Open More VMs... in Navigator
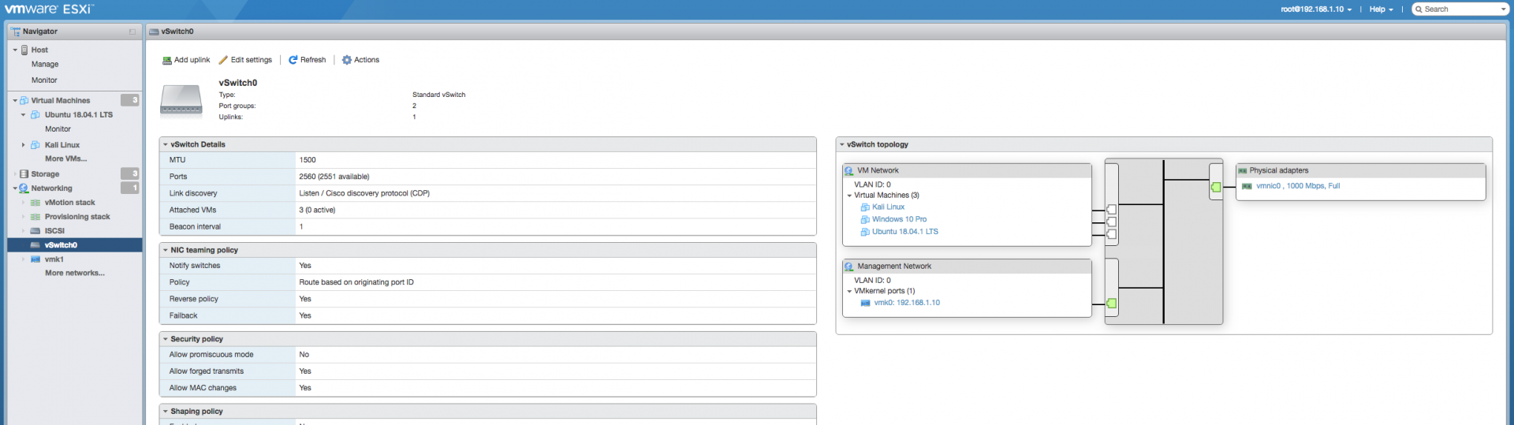Screen dimensions: 1514x425 tap(66, 159)
